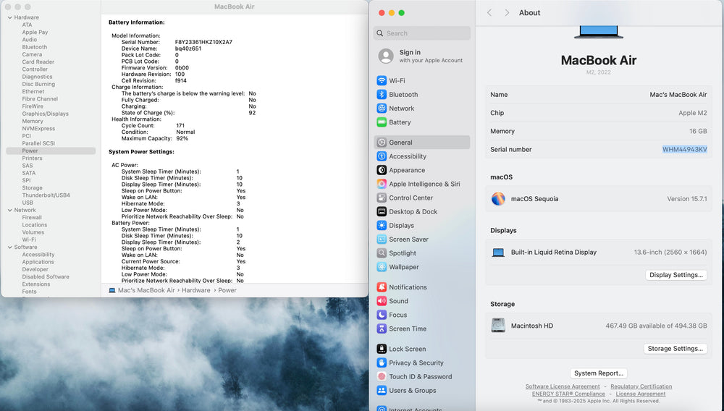This screenshot has height=411, width=724.
Task: Select the Battery icon in sidebar
Action: tap(382, 122)
